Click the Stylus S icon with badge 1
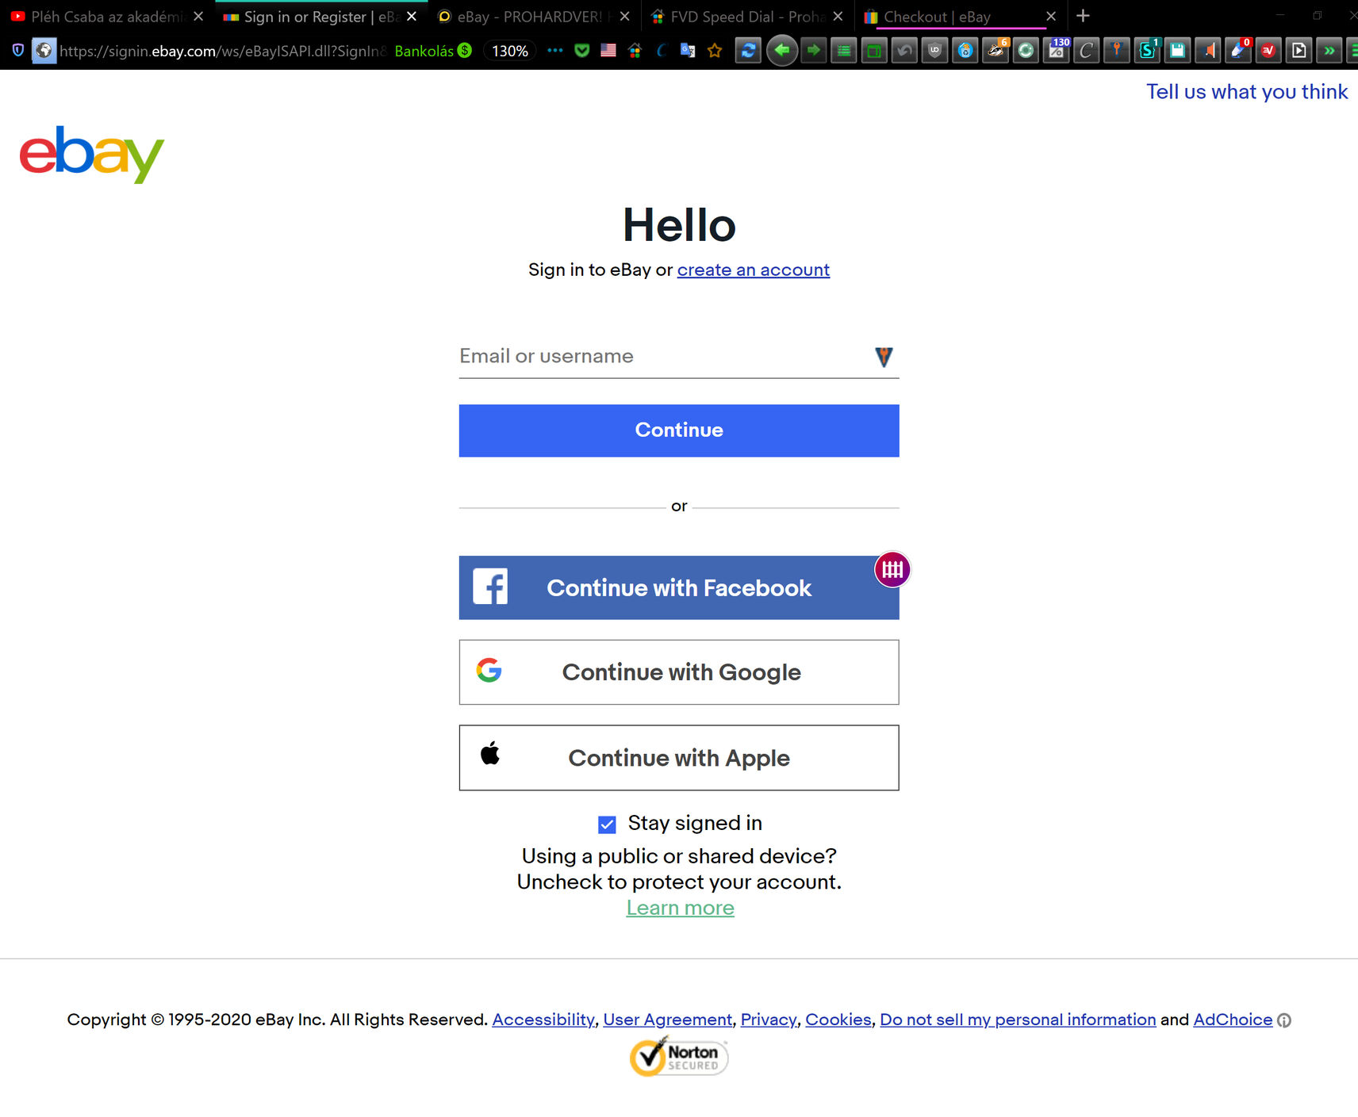The height and width of the screenshot is (1117, 1358). tap(1148, 50)
